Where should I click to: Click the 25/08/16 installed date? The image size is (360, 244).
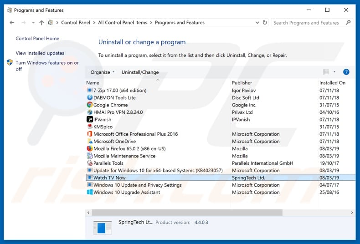click(x=329, y=192)
